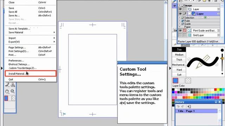Click the green icon in Selection row

(x=205, y=17)
